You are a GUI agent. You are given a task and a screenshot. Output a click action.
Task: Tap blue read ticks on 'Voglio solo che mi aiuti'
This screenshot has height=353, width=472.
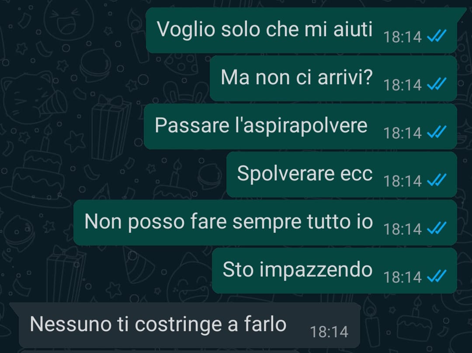(437, 36)
